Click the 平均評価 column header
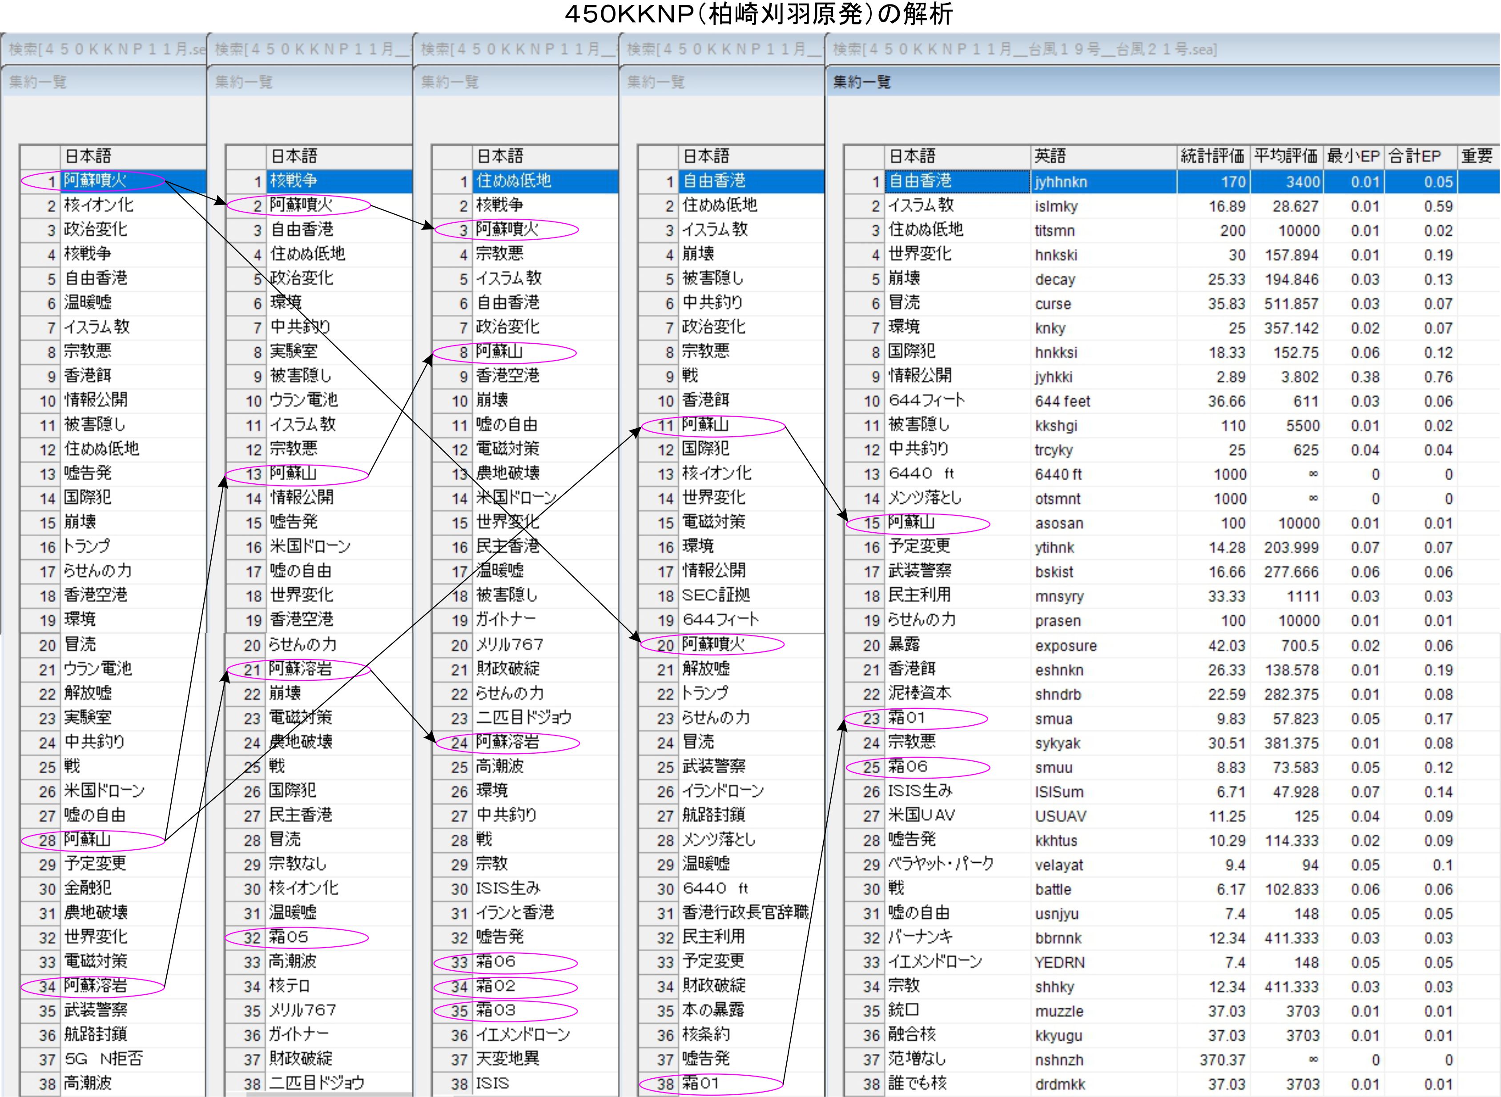 point(1285,156)
